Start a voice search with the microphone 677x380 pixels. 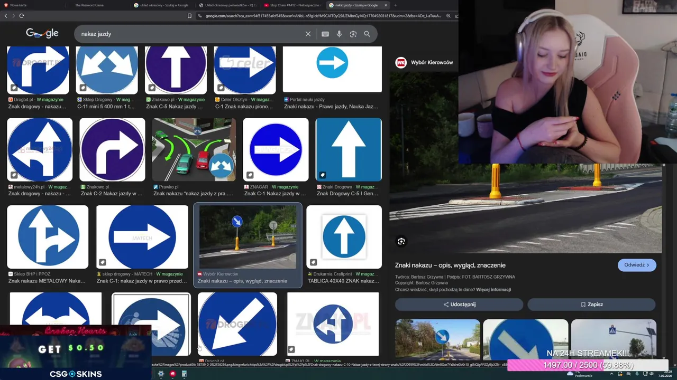point(339,34)
